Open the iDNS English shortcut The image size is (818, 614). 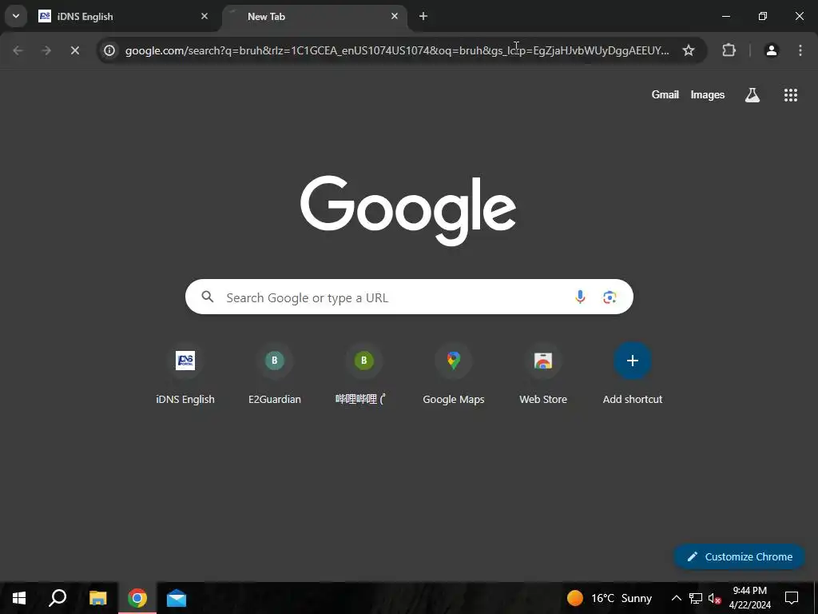click(x=185, y=374)
